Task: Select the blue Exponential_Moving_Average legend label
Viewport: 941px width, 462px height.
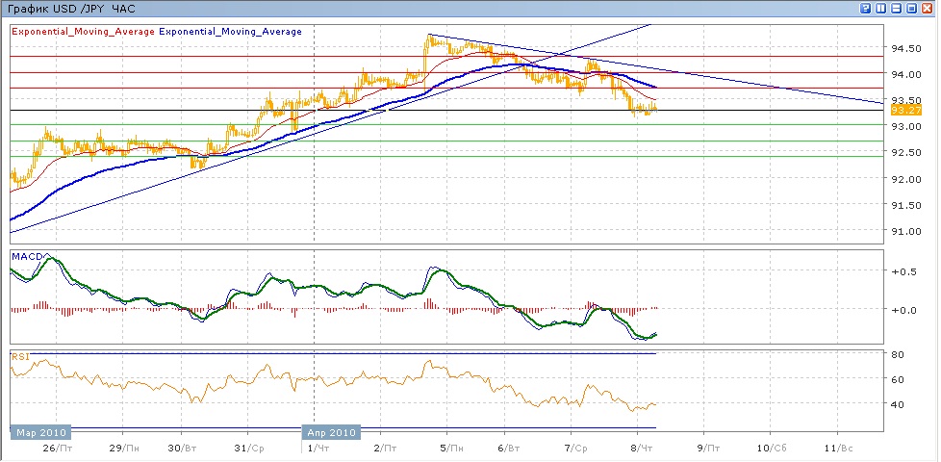Action: pos(231,32)
